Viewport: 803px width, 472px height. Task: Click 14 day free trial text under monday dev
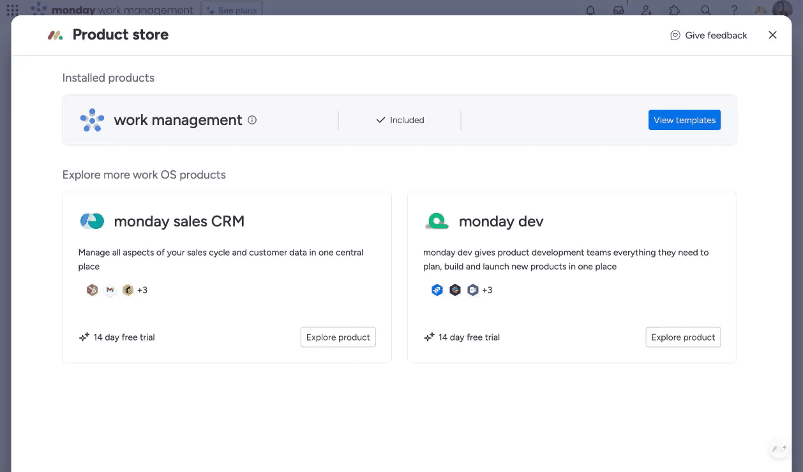(469, 337)
